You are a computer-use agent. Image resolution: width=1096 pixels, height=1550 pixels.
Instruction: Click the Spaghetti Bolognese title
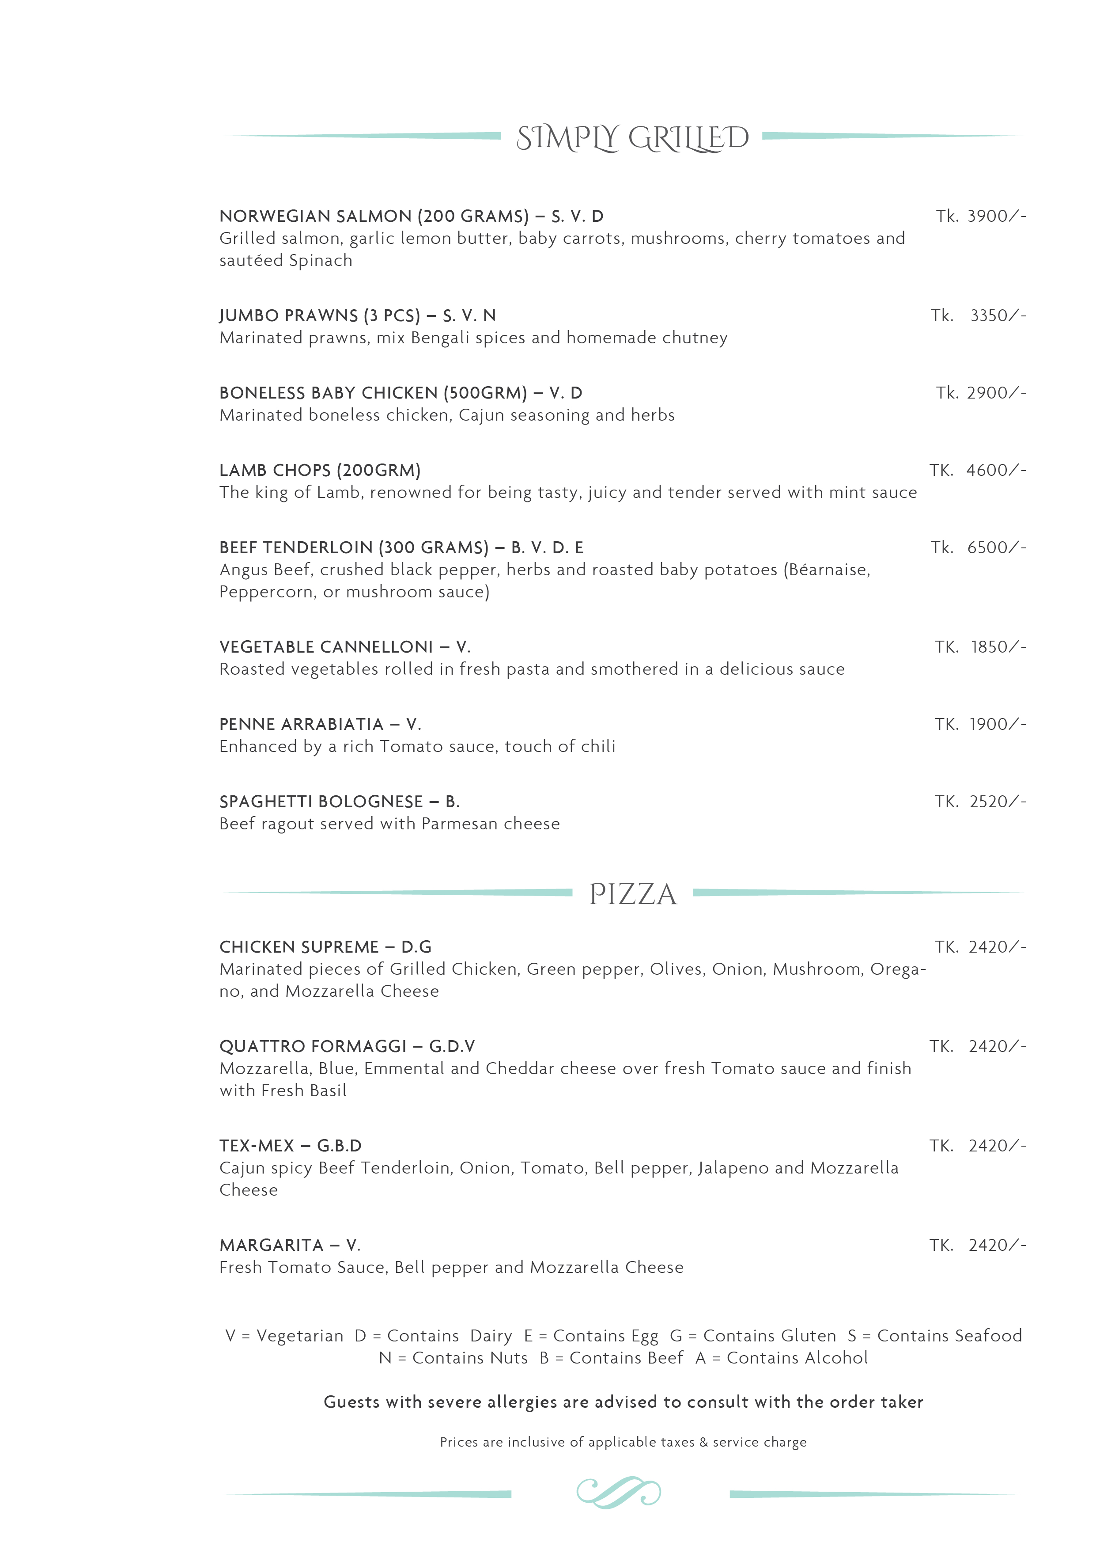tap(339, 802)
